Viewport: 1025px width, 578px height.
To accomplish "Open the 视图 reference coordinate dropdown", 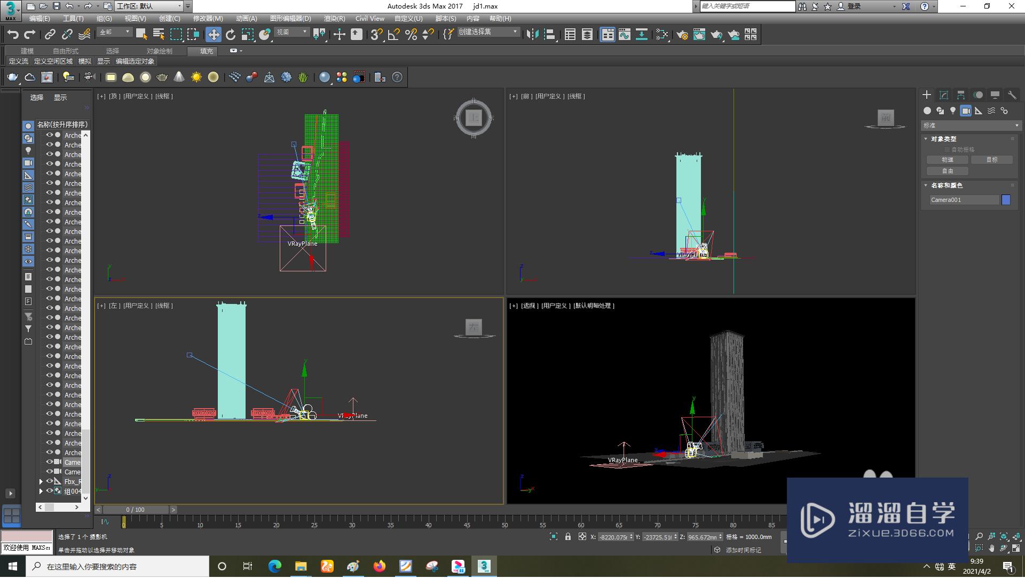I will 292,33.
